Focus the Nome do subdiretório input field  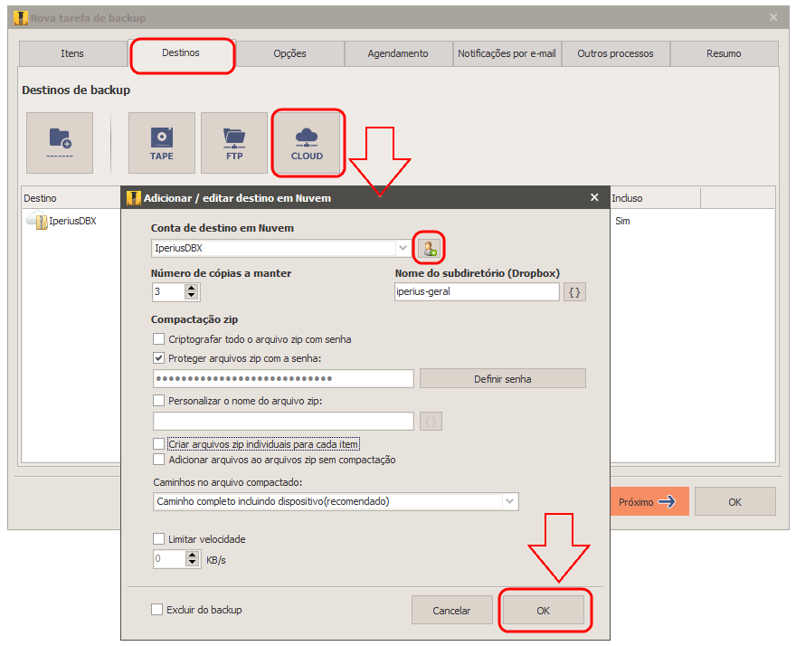pyautogui.click(x=477, y=292)
